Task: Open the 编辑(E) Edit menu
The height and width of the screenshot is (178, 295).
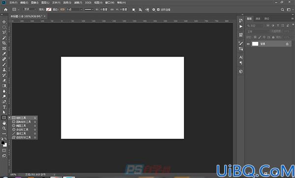Action: (24, 2)
